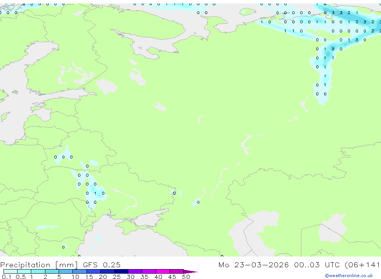Click the "Precipitation [mm]" title text
This screenshot has height=279, width=381.
click(39, 265)
